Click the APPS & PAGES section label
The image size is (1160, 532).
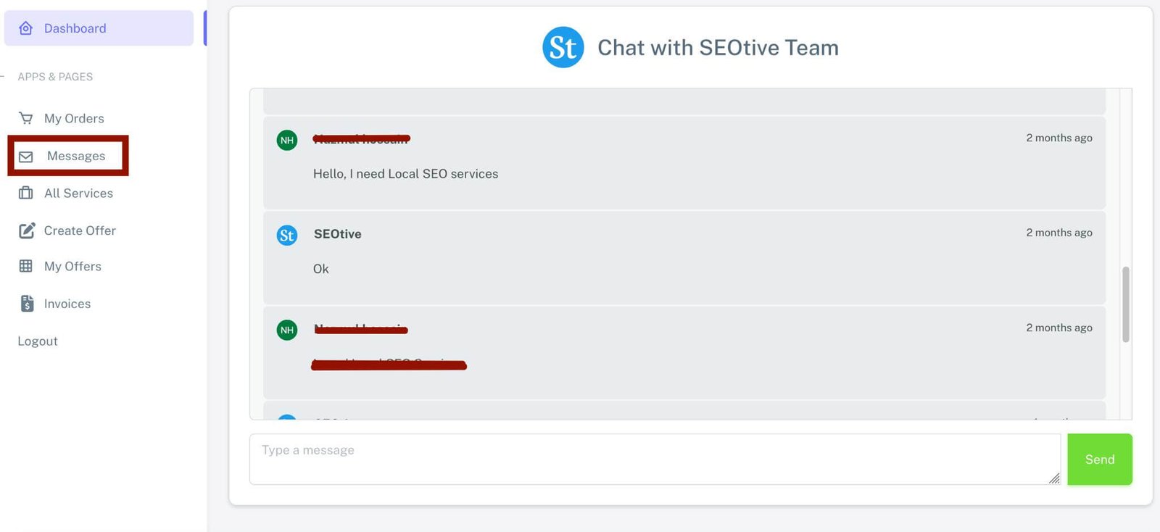[55, 77]
